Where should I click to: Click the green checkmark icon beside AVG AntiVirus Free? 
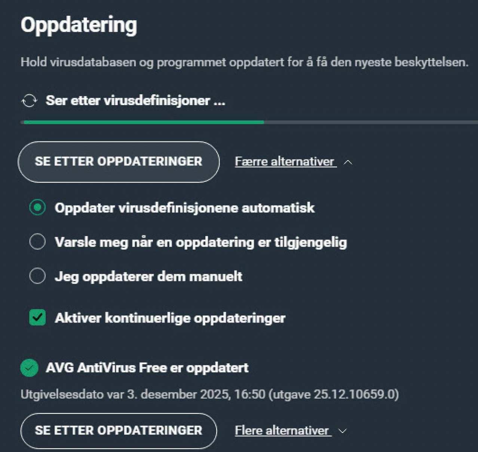pos(29,368)
